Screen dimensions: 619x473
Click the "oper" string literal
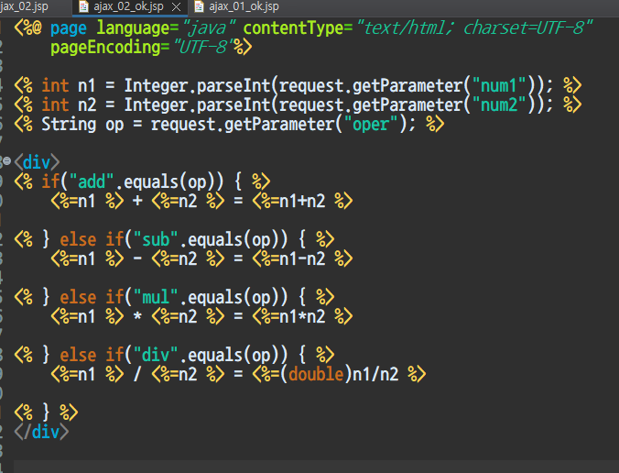371,124
